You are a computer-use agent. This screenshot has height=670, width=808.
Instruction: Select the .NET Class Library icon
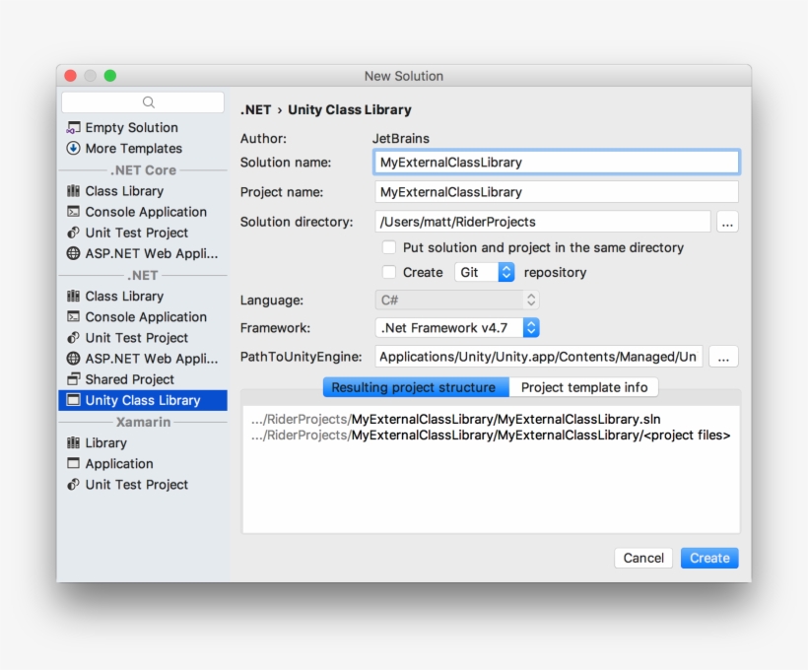click(x=74, y=297)
